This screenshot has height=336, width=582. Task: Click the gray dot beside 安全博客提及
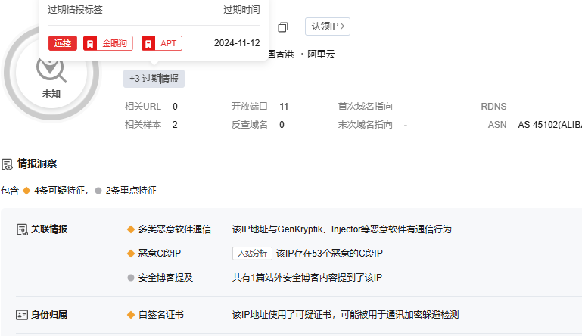[131, 278]
